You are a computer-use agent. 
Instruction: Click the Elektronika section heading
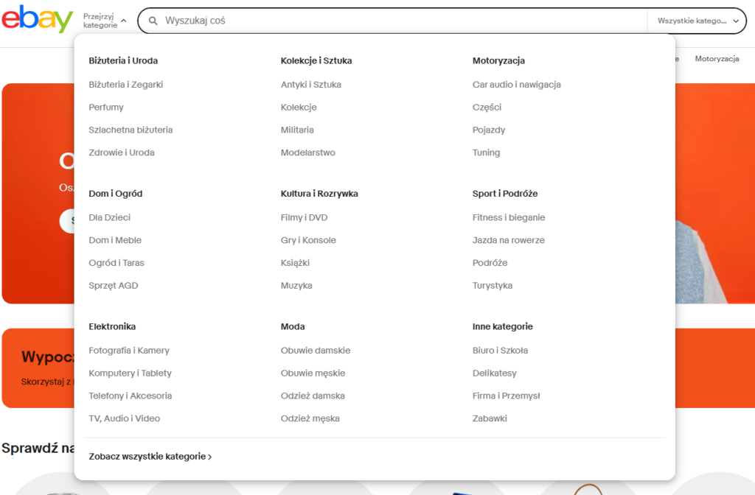(x=112, y=326)
